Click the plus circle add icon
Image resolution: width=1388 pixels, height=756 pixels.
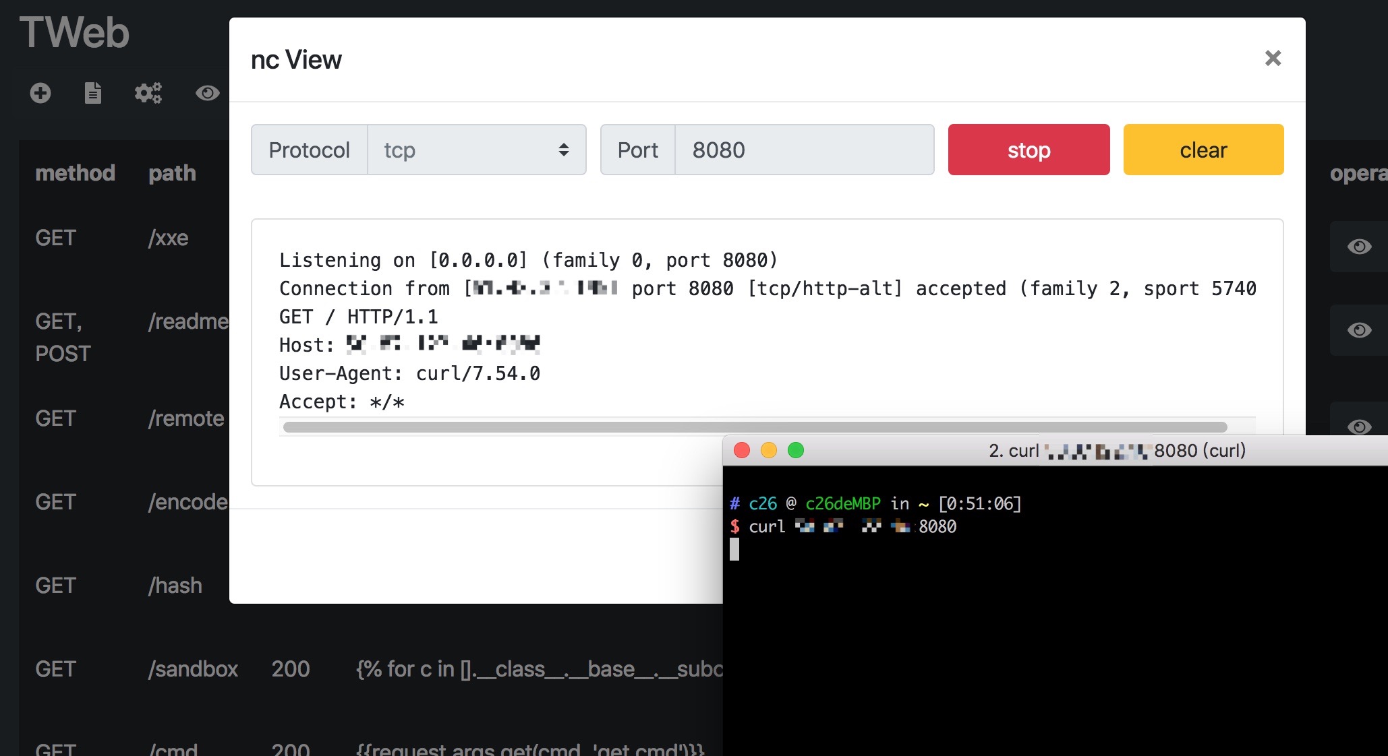[40, 93]
